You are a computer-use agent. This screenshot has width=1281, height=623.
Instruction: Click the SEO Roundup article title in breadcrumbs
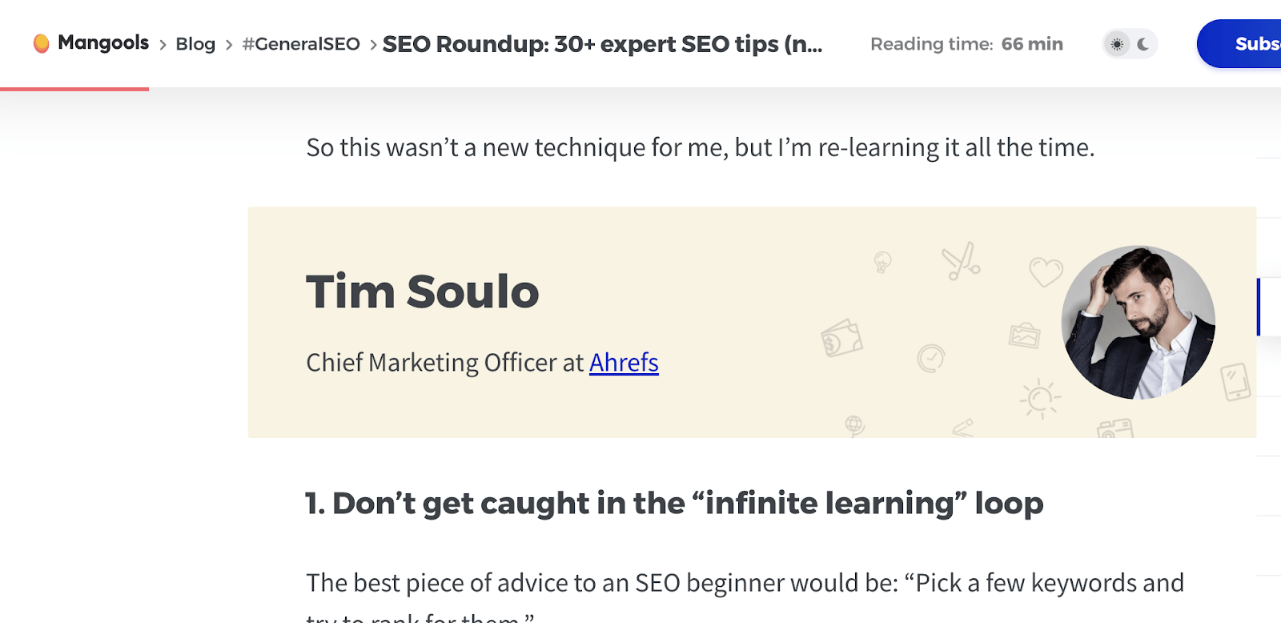(602, 44)
